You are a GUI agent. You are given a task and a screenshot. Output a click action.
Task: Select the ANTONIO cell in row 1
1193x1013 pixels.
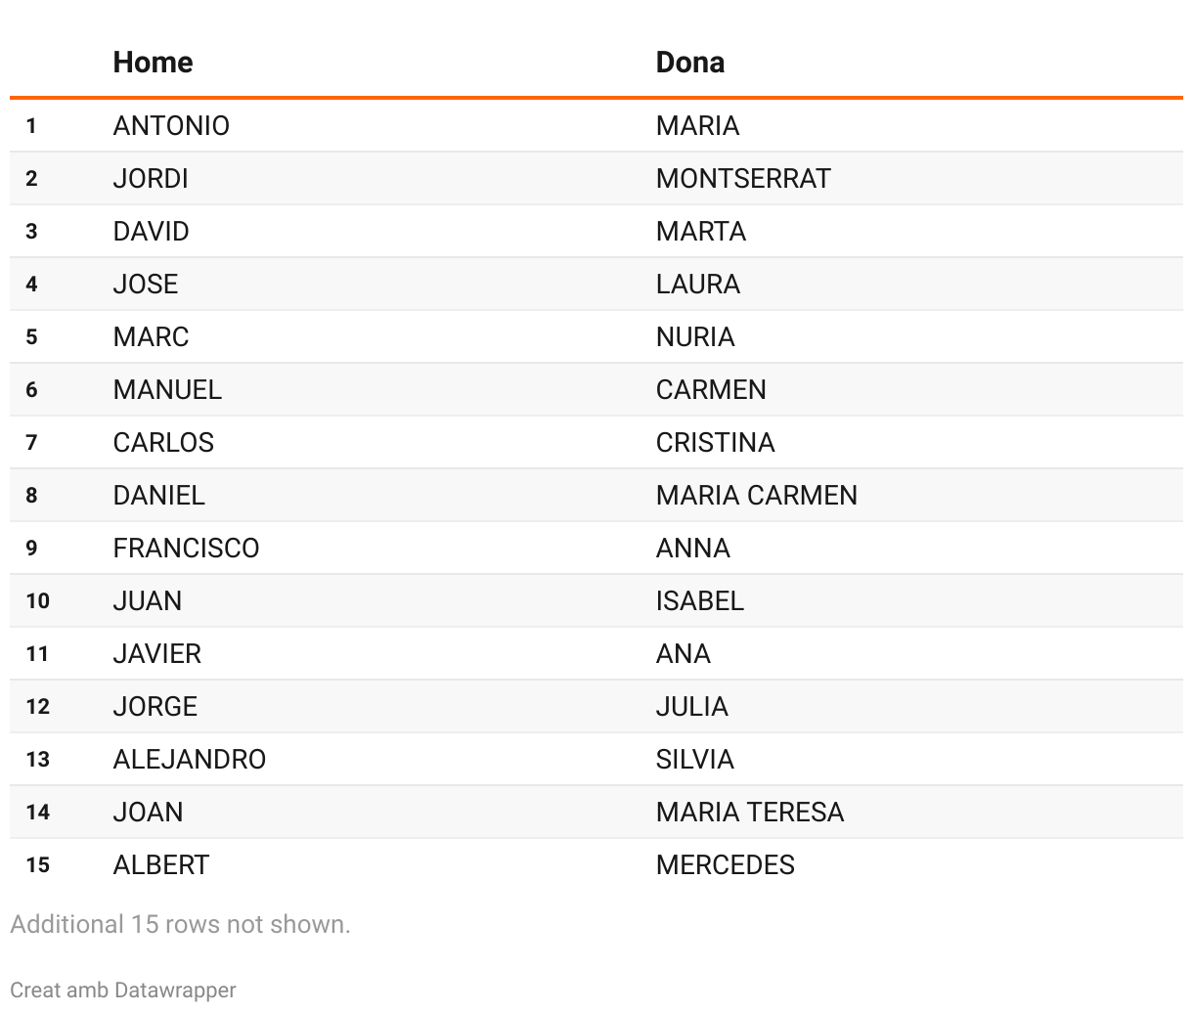coord(171,126)
